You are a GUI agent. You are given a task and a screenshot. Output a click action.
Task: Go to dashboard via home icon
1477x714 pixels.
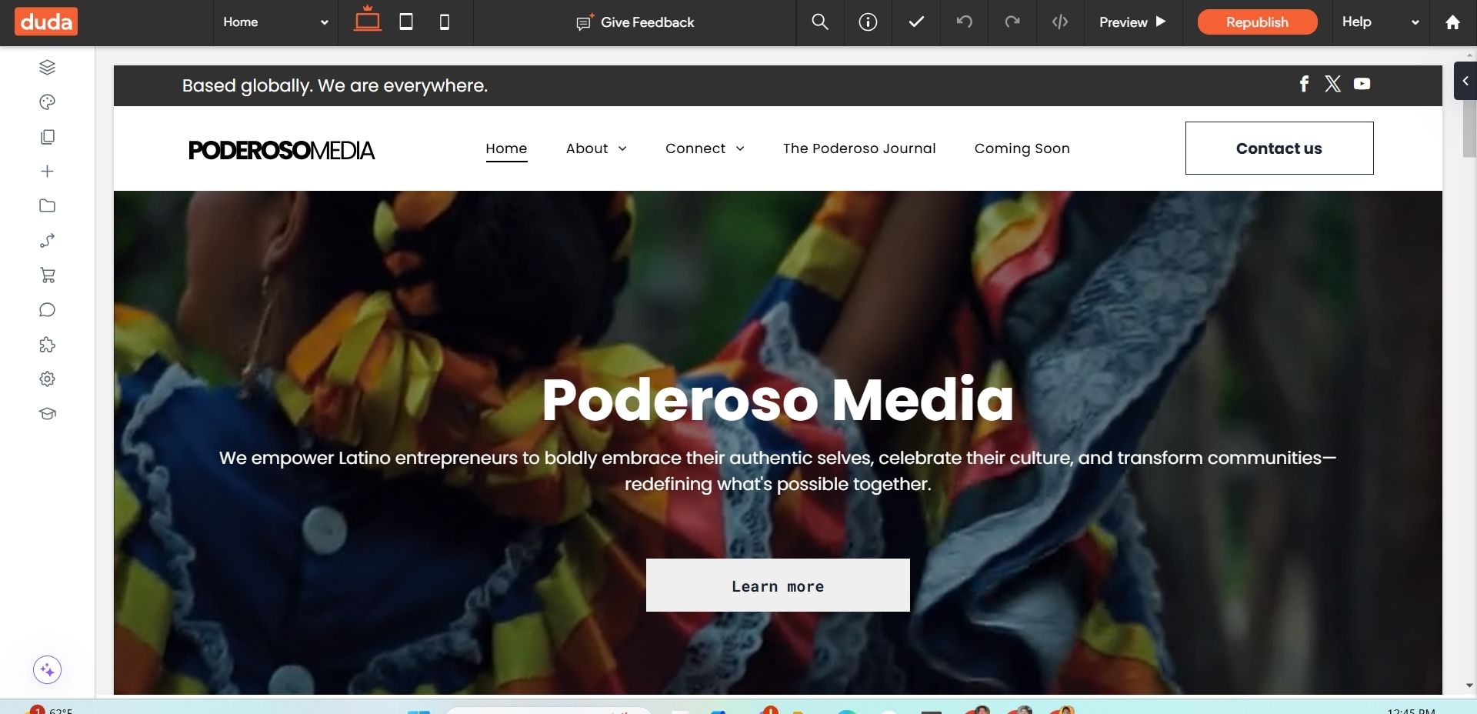[1452, 22]
